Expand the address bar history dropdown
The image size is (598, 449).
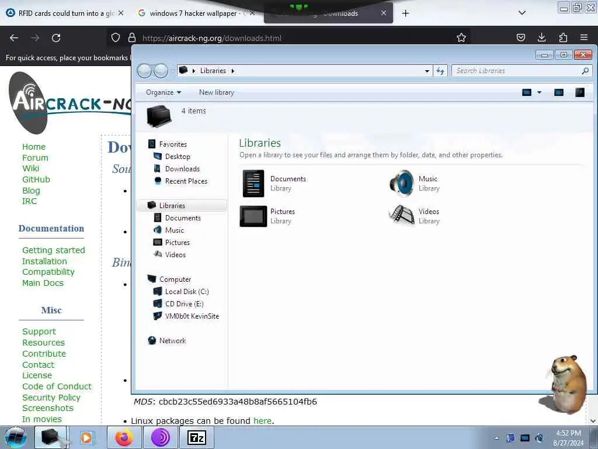[427, 71]
